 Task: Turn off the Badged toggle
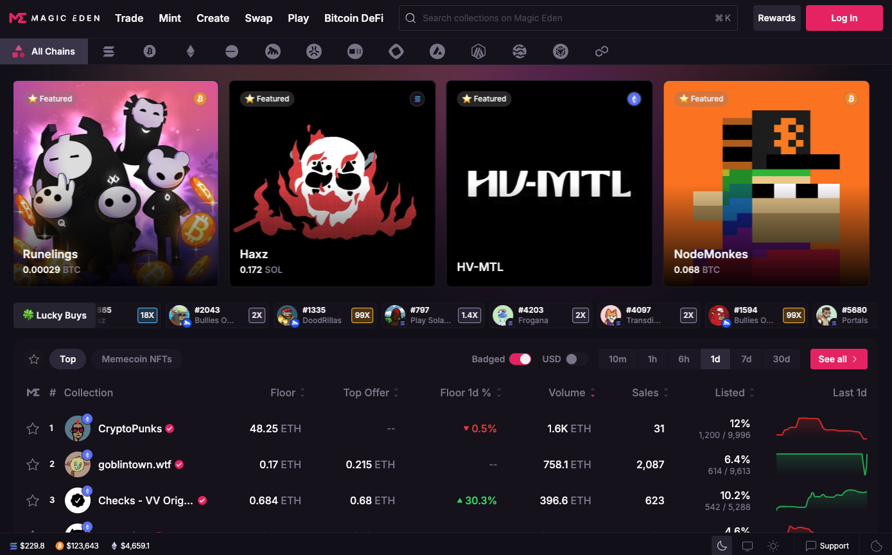click(x=520, y=359)
